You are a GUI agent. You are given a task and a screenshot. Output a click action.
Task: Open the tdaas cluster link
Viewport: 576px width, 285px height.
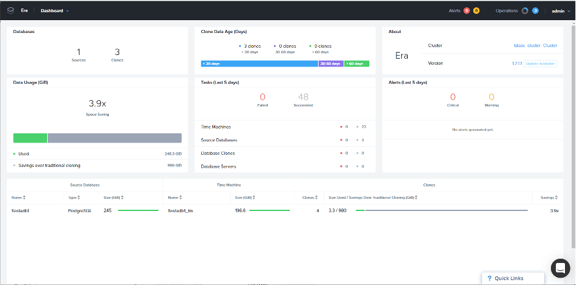(x=535, y=45)
